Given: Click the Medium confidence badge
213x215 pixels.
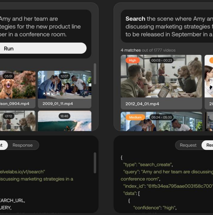Looking at the screenshot, I should [135, 117].
